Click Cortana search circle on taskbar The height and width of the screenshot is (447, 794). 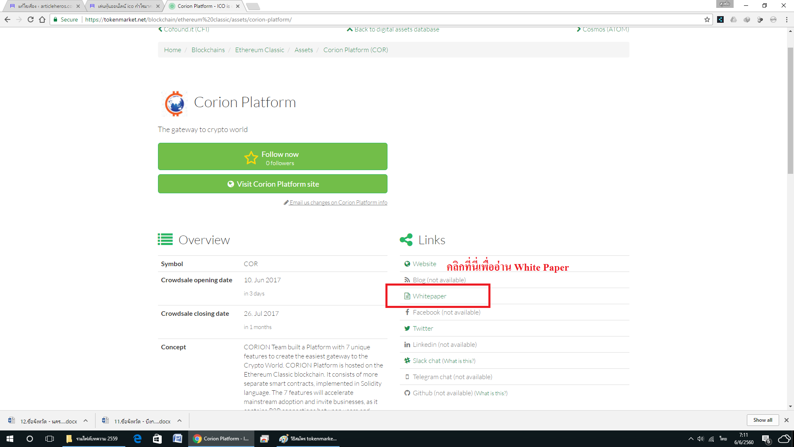pos(30,439)
